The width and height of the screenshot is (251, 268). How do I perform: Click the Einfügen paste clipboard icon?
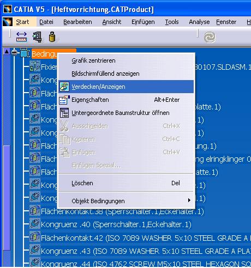point(64,152)
